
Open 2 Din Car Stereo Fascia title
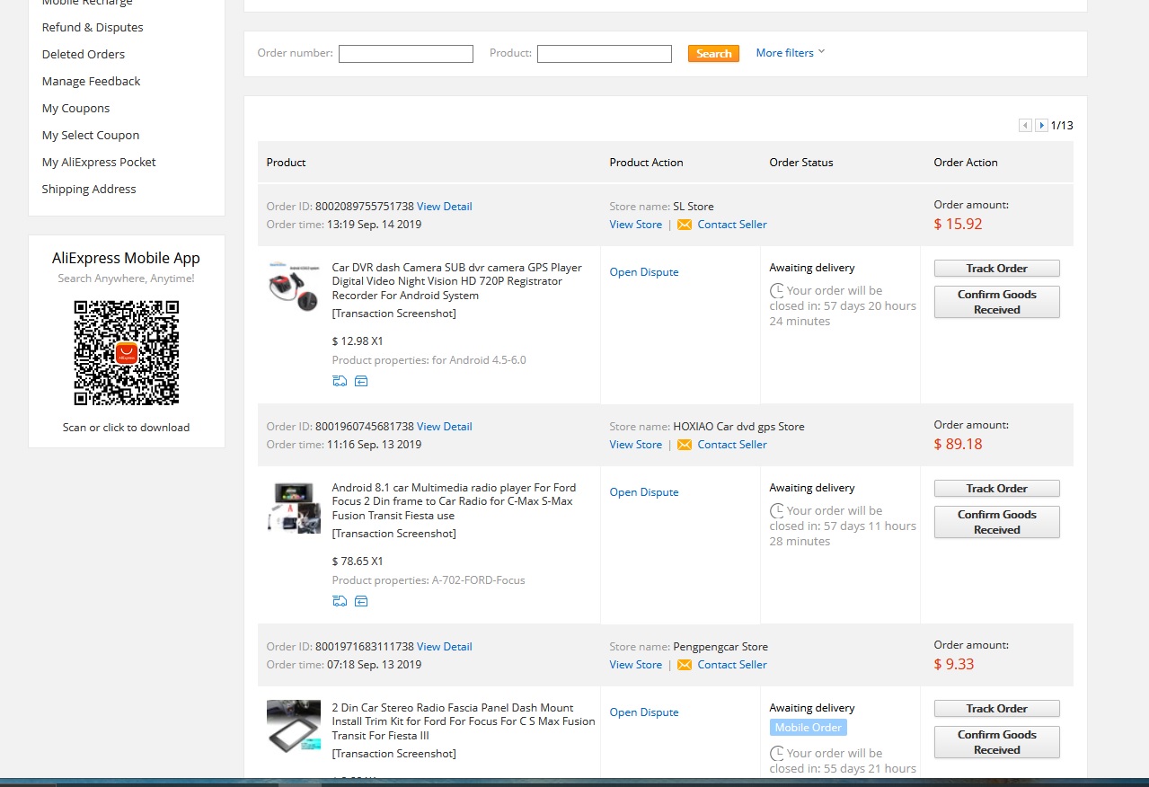coord(464,721)
